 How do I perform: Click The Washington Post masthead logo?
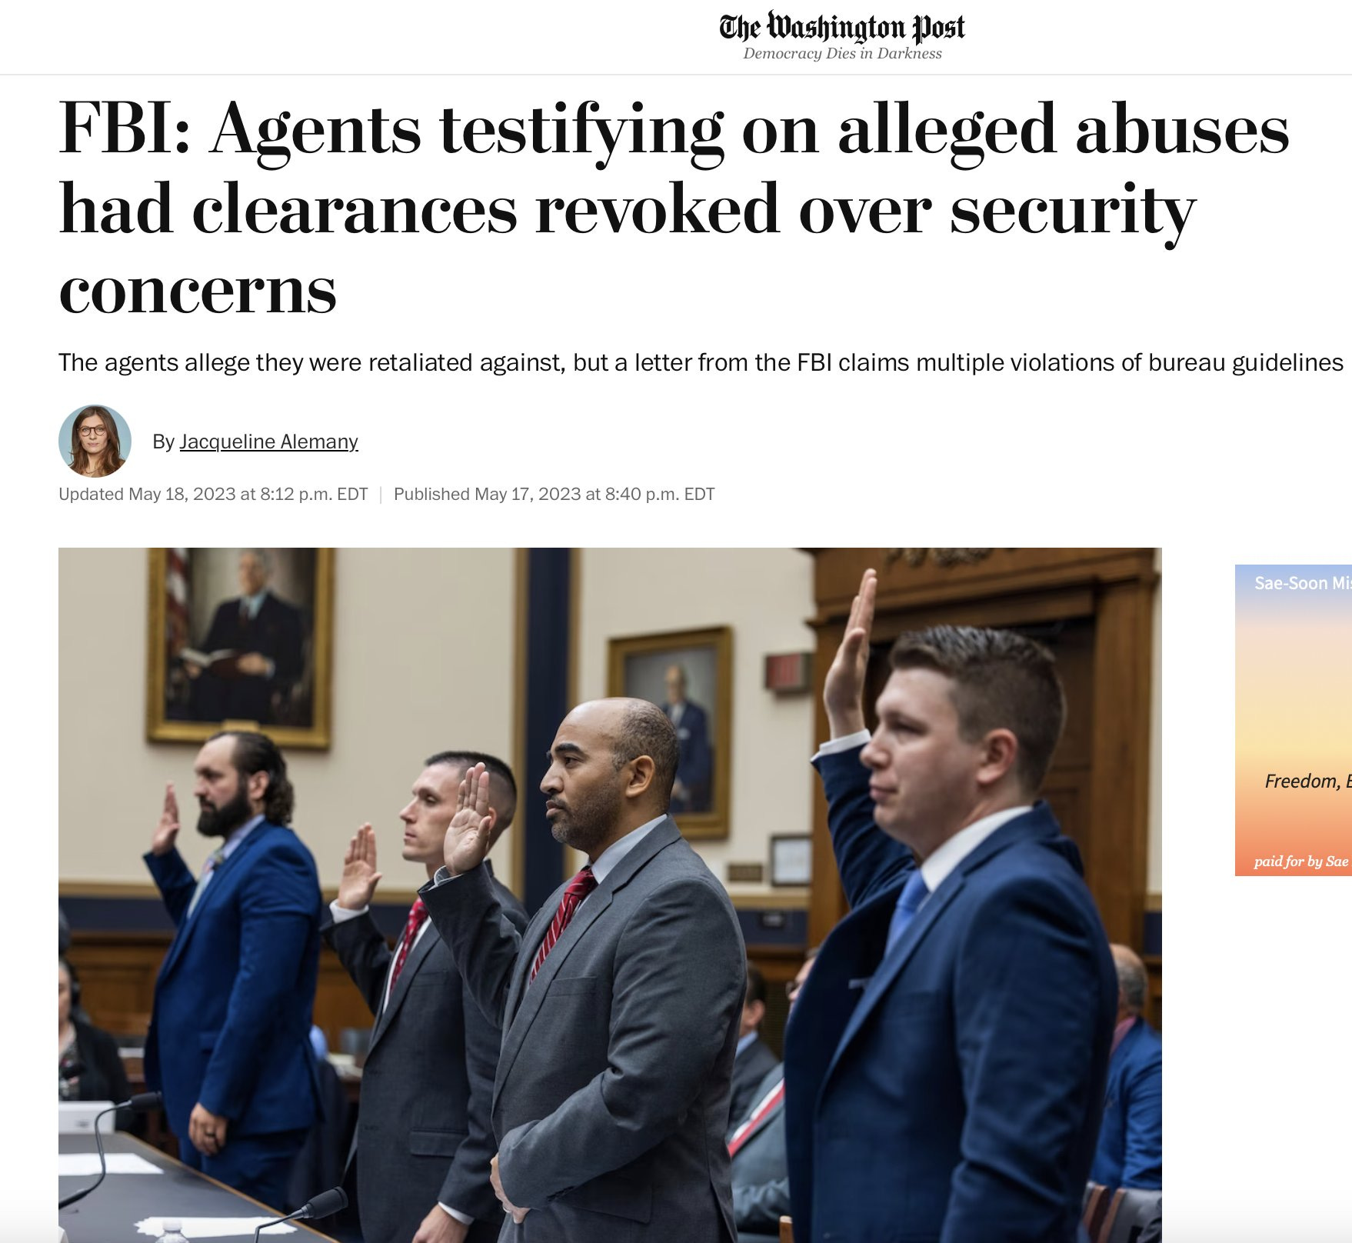[842, 28]
